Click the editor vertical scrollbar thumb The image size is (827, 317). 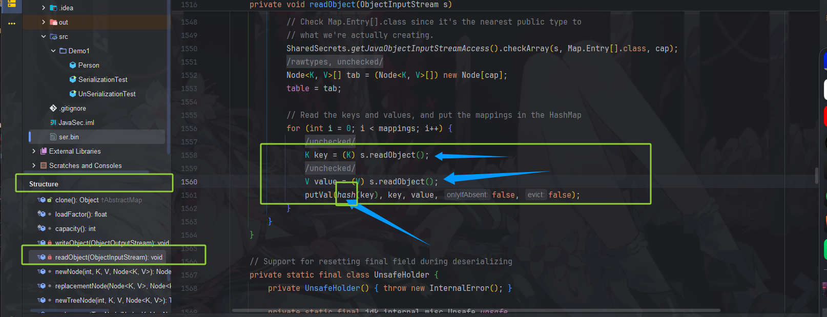click(816, 176)
